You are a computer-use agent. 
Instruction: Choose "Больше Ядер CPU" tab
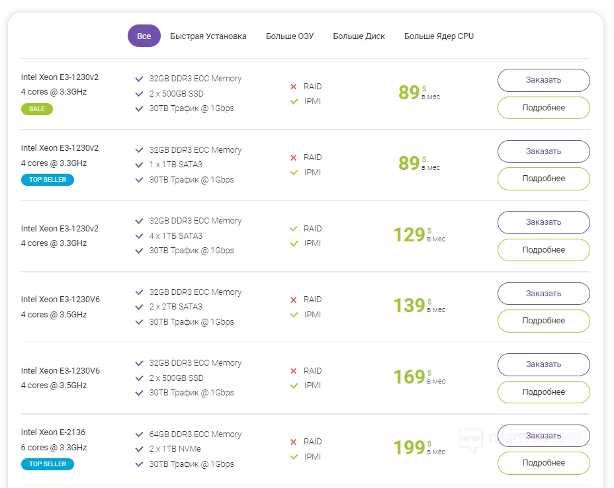point(439,36)
